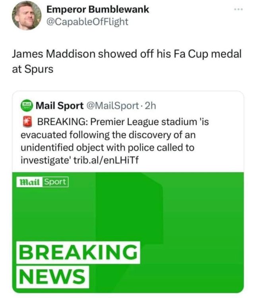Open the quoted tweet's BREAKING text body
This screenshot has height=298, width=256.
[115, 141]
